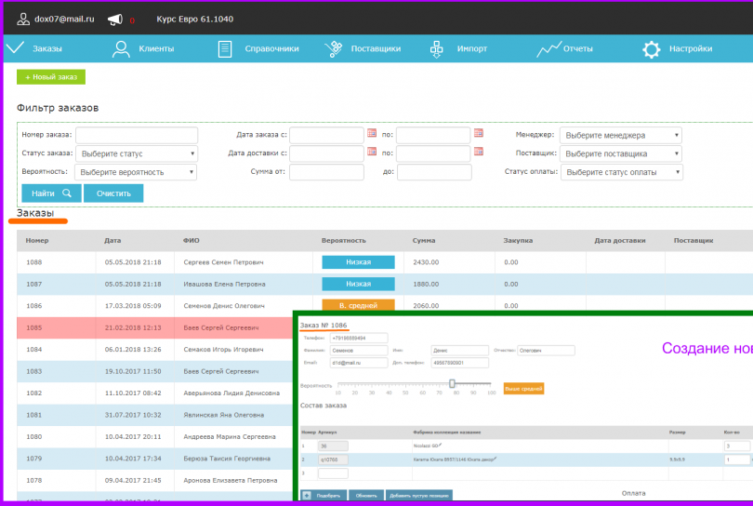
Task: Click the Отчеты chart icon
Action: pos(548,49)
